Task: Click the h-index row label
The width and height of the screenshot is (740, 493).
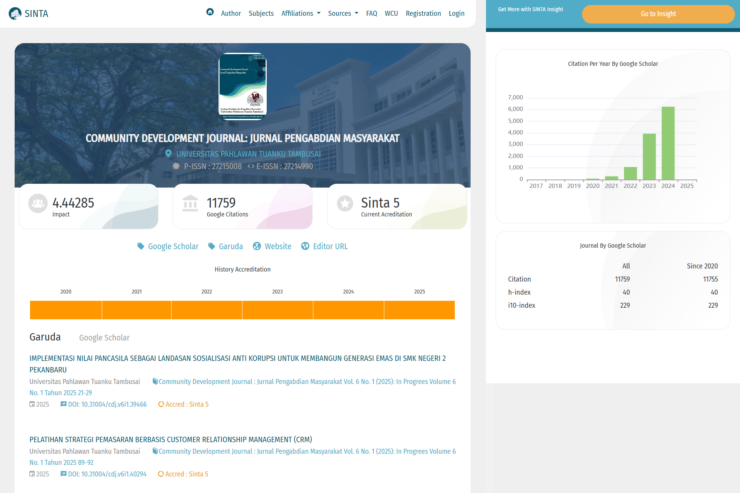Action: [519, 292]
